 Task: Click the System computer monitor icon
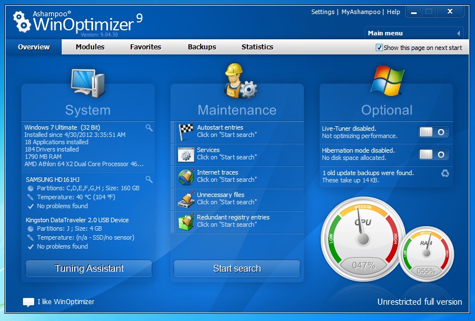tap(87, 83)
